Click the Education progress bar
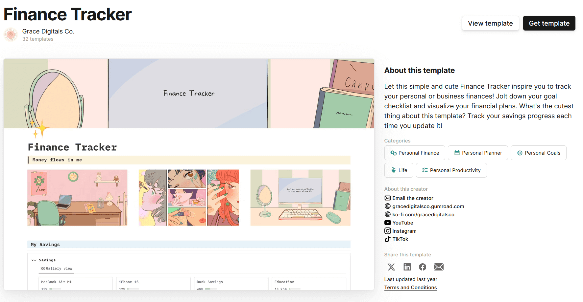The height and width of the screenshot is (302, 583). point(295,289)
